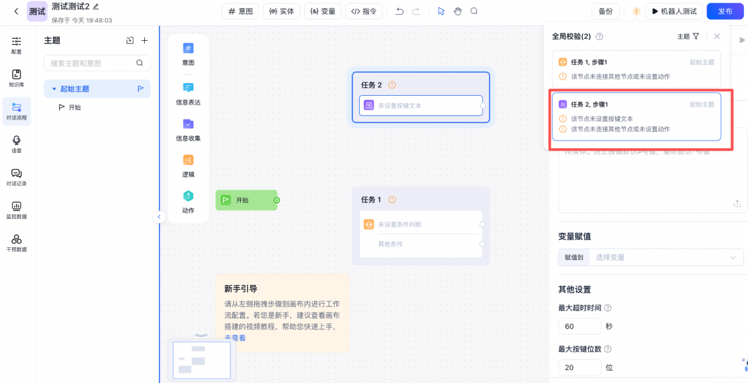Click the 测试 project avatar badge
Screen dimensions: 748x383
coord(37,11)
